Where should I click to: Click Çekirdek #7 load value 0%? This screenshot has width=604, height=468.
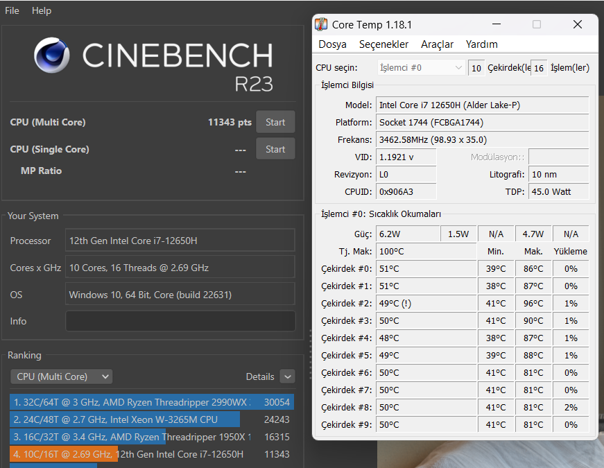[x=571, y=390]
